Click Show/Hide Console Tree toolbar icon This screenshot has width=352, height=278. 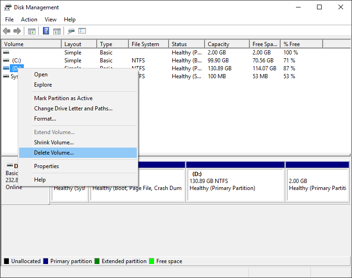click(x=32, y=31)
